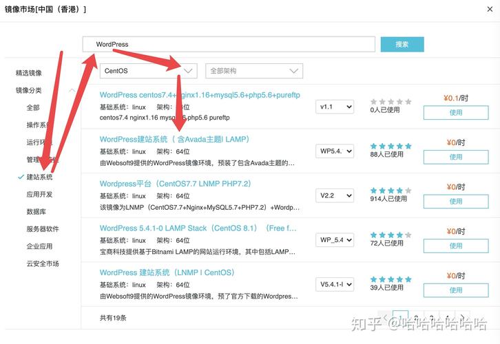Viewport: 500px width, 344px height.
Task: Click 使用 for the LNMP CentOS image
Action: (x=456, y=290)
